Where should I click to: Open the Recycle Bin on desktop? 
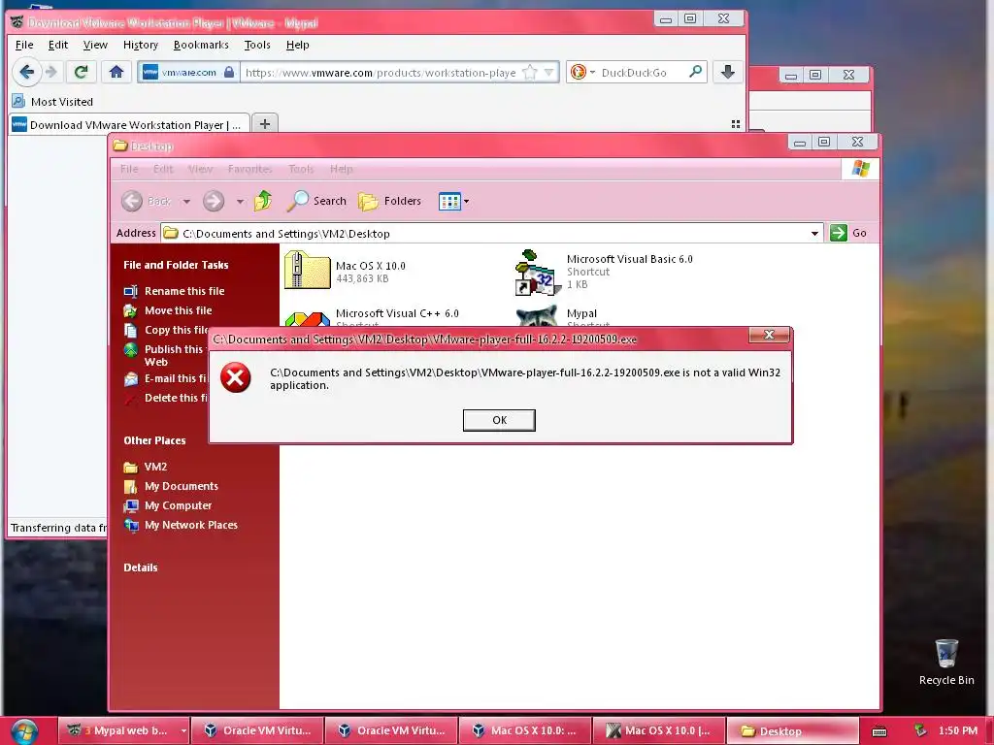pyautogui.click(x=945, y=662)
